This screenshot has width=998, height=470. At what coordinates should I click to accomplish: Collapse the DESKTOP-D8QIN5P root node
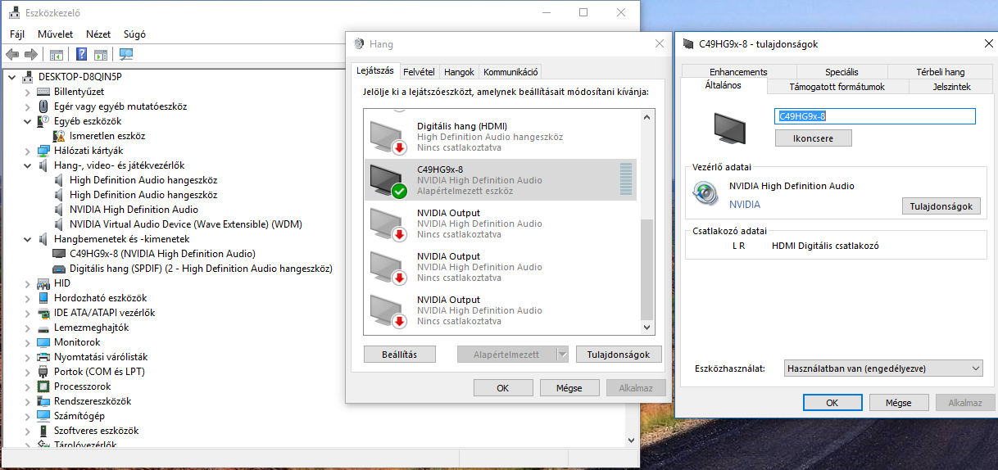click(11, 77)
